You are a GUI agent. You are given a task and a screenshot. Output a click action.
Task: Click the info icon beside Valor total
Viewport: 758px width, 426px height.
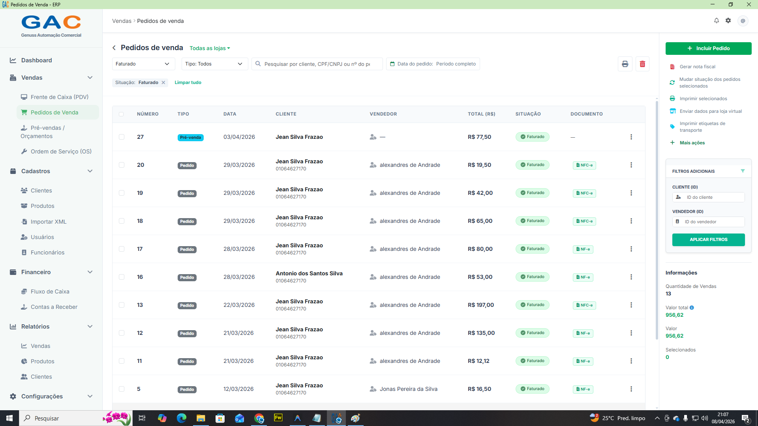(x=692, y=308)
